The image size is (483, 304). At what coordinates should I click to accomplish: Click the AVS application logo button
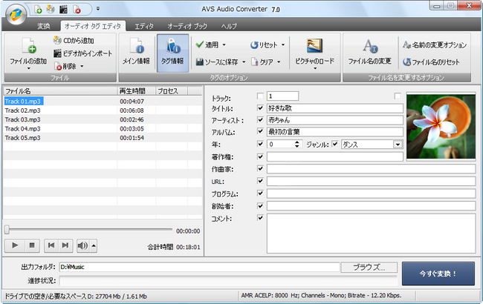(x=16, y=14)
